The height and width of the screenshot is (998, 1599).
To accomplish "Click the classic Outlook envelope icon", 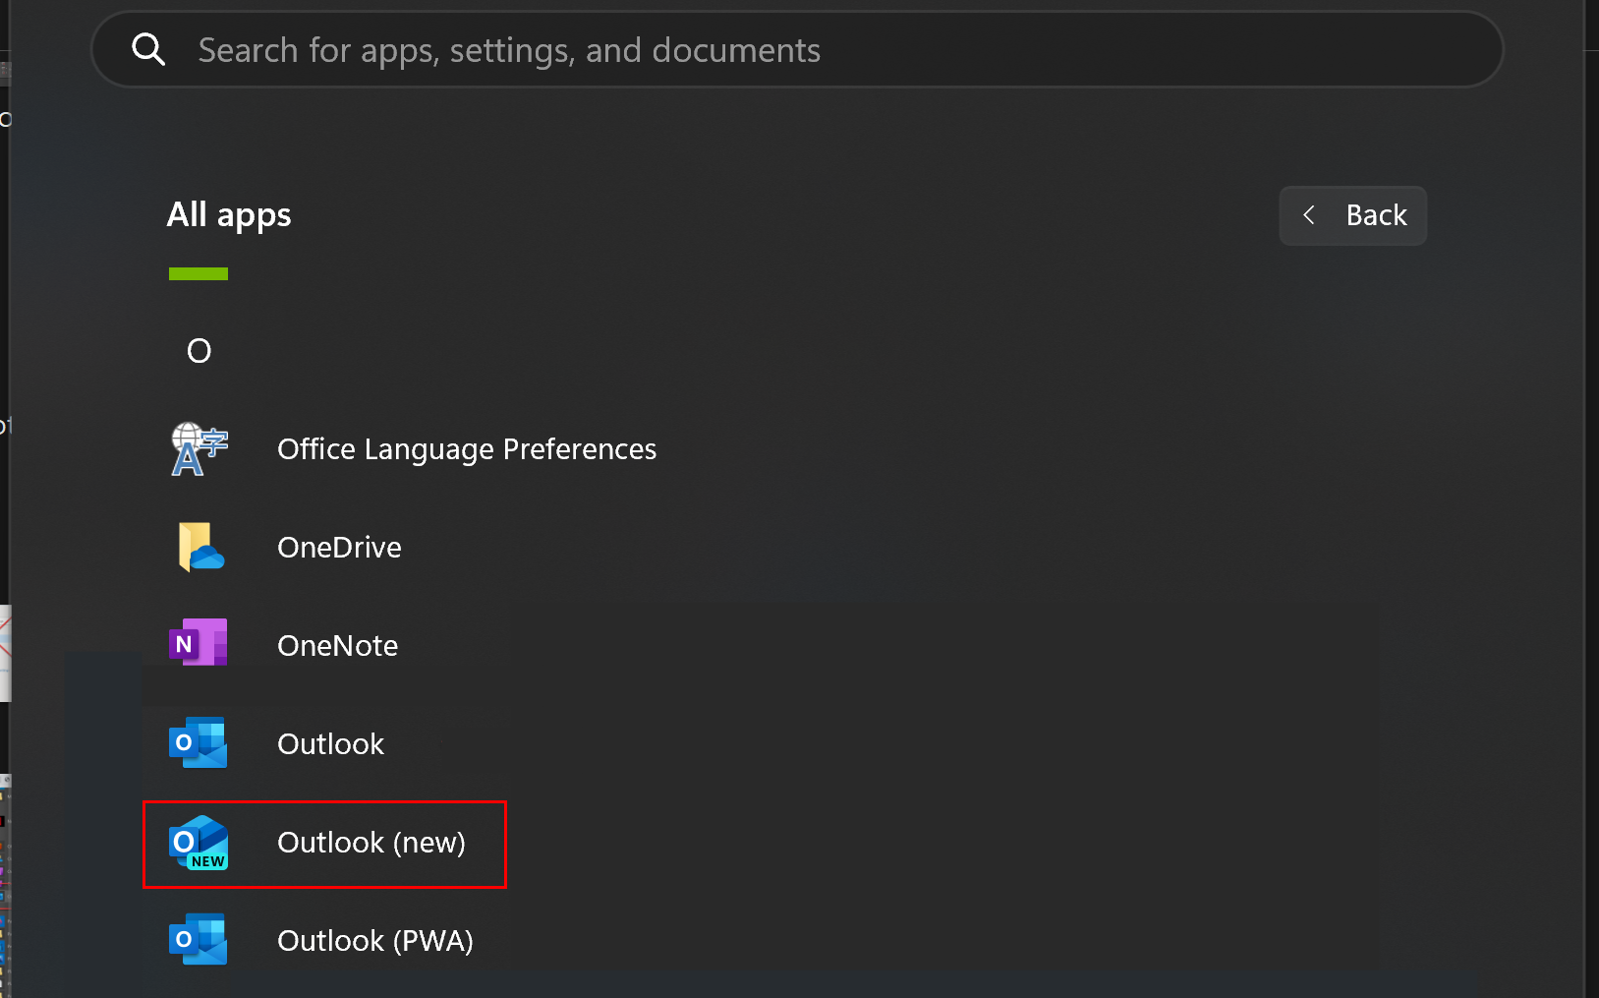I will (199, 743).
